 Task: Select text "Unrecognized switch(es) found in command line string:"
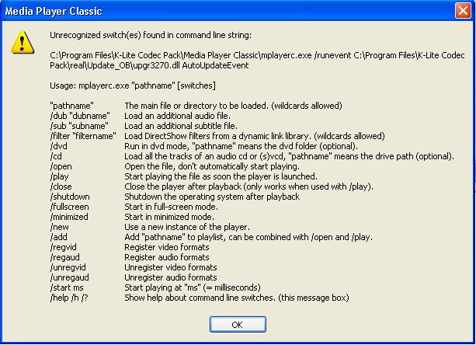pos(151,35)
